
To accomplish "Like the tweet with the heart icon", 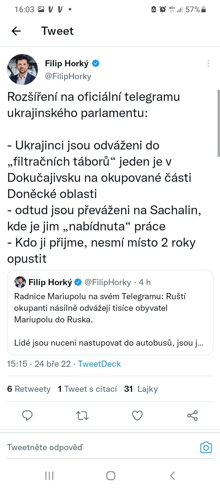I will (137, 415).
